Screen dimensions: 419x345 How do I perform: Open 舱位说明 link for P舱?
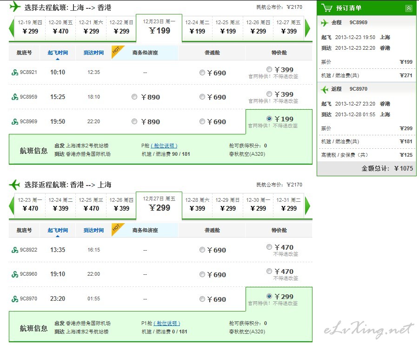click(164, 146)
